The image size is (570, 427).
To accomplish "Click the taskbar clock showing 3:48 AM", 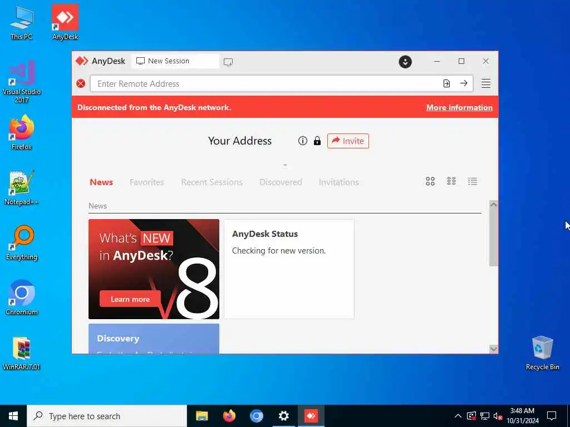I will 522,416.
